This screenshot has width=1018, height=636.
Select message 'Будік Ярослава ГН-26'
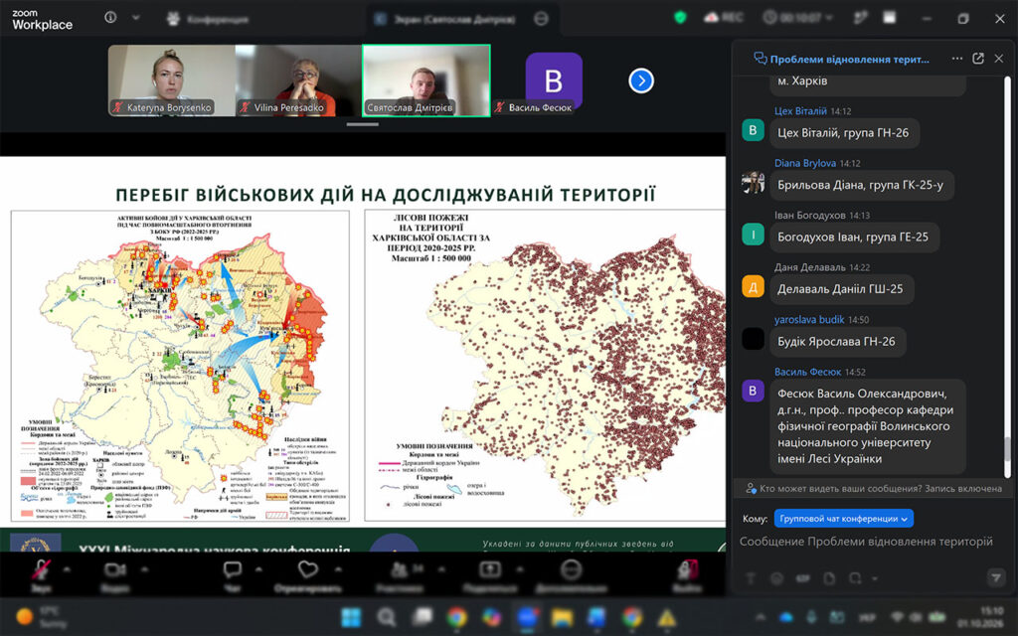[836, 342]
